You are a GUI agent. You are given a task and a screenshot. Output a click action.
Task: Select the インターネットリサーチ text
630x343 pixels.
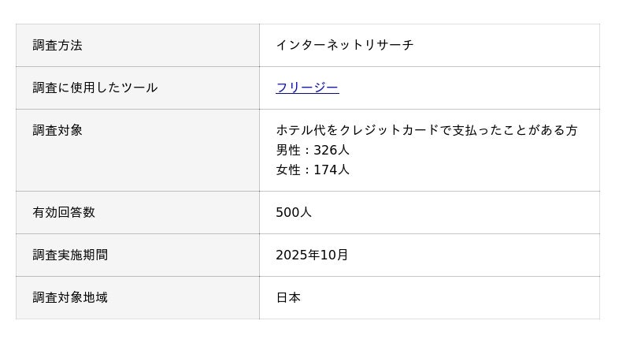pyautogui.click(x=344, y=45)
